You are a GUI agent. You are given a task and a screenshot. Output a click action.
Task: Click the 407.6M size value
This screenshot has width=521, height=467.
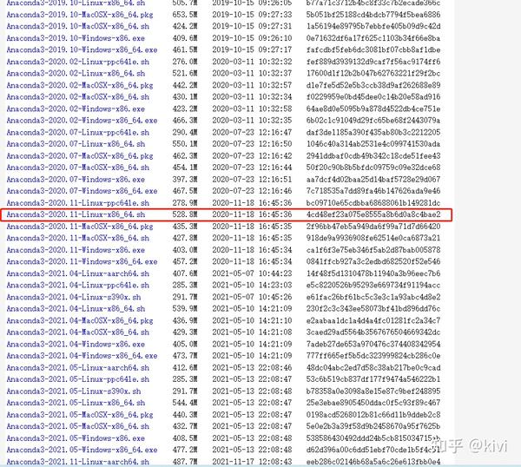pyautogui.click(x=185, y=273)
